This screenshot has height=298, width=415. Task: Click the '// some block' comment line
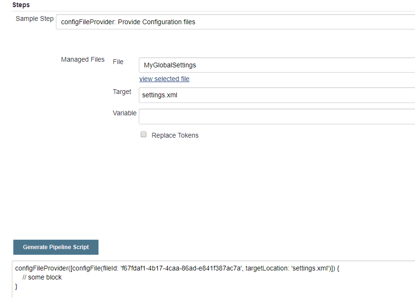click(42, 277)
